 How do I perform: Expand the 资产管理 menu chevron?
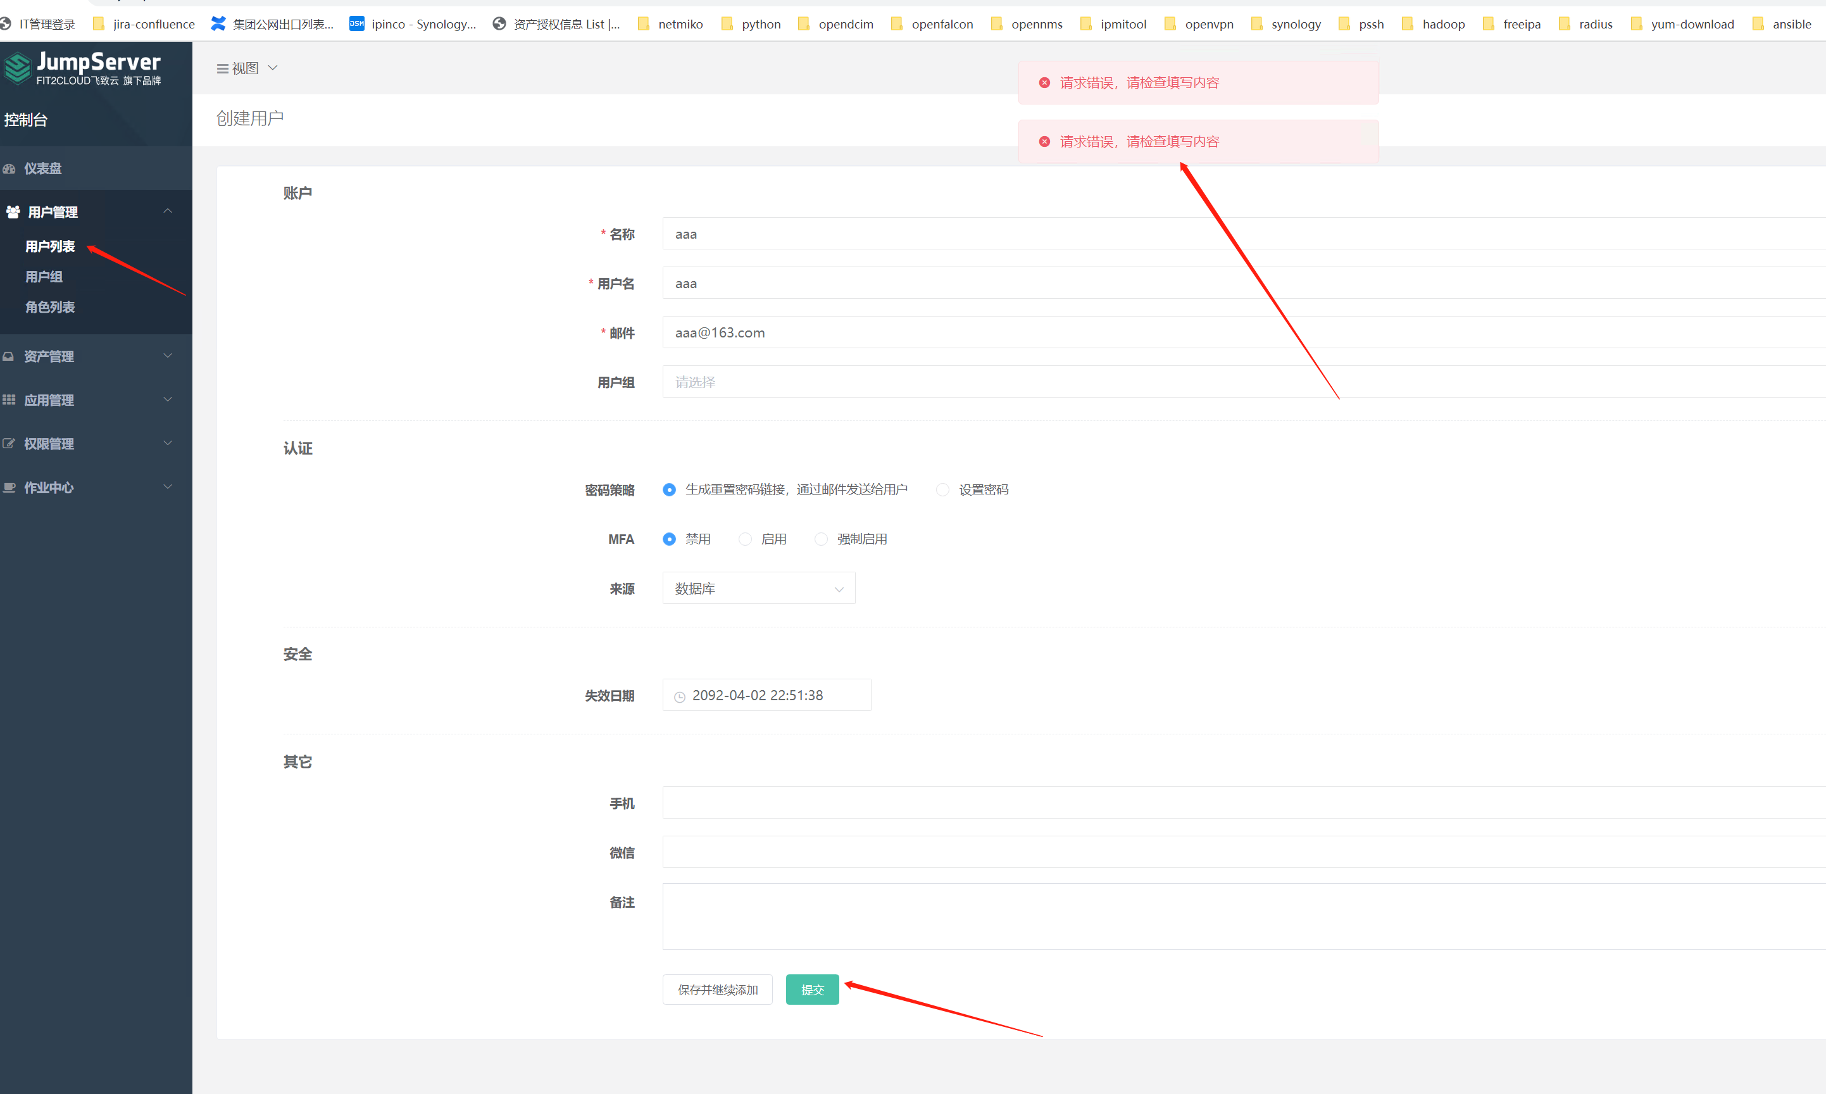click(x=168, y=356)
